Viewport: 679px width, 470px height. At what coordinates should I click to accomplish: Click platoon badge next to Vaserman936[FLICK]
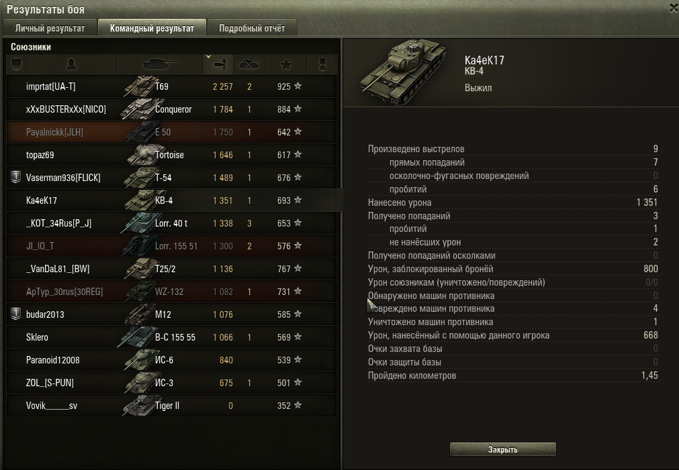(x=15, y=177)
